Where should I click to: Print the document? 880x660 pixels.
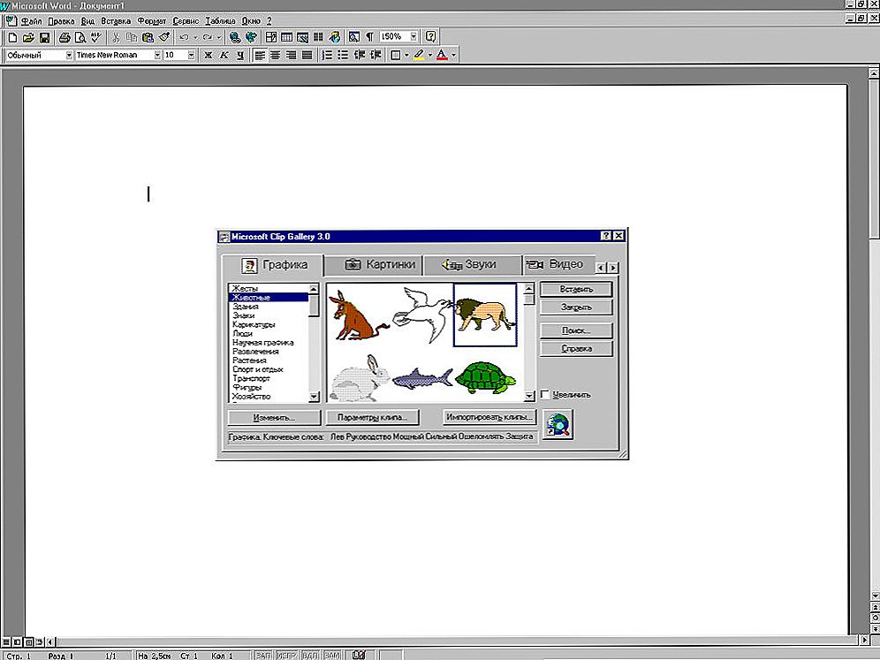tap(64, 38)
